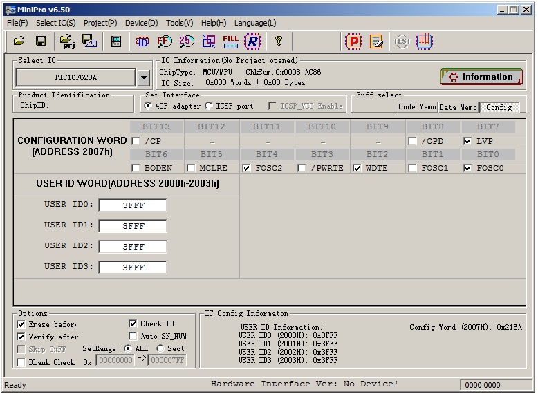Enable the MCLRE configuration bit
Image resolution: width=538 pixels, height=394 pixels.
[x=191, y=168]
